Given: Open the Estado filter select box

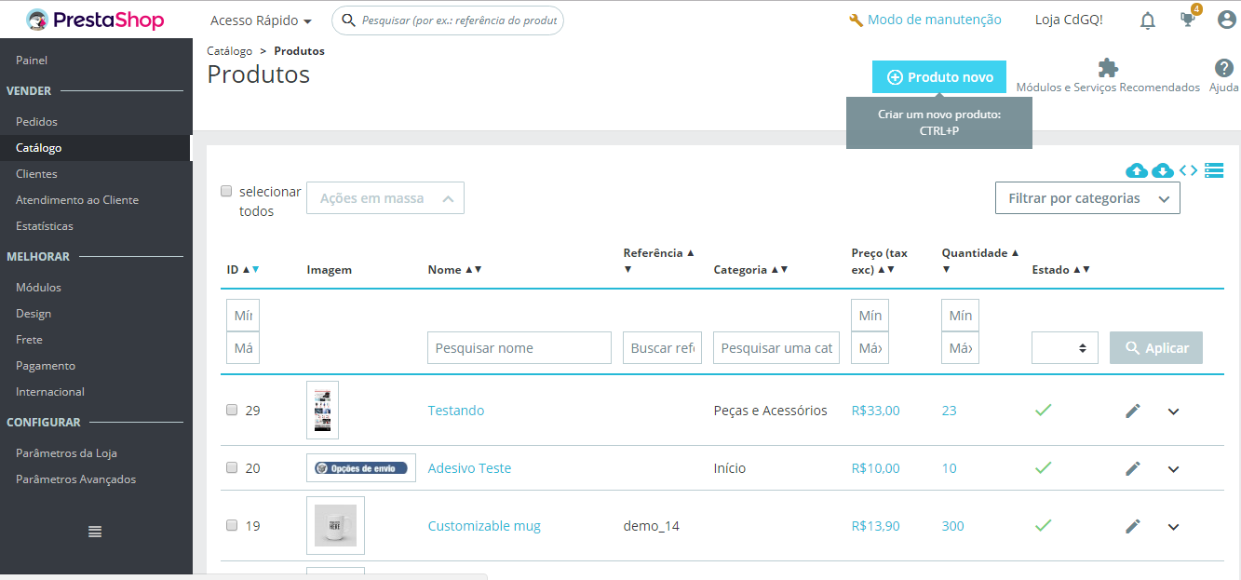Looking at the screenshot, I should [1065, 347].
